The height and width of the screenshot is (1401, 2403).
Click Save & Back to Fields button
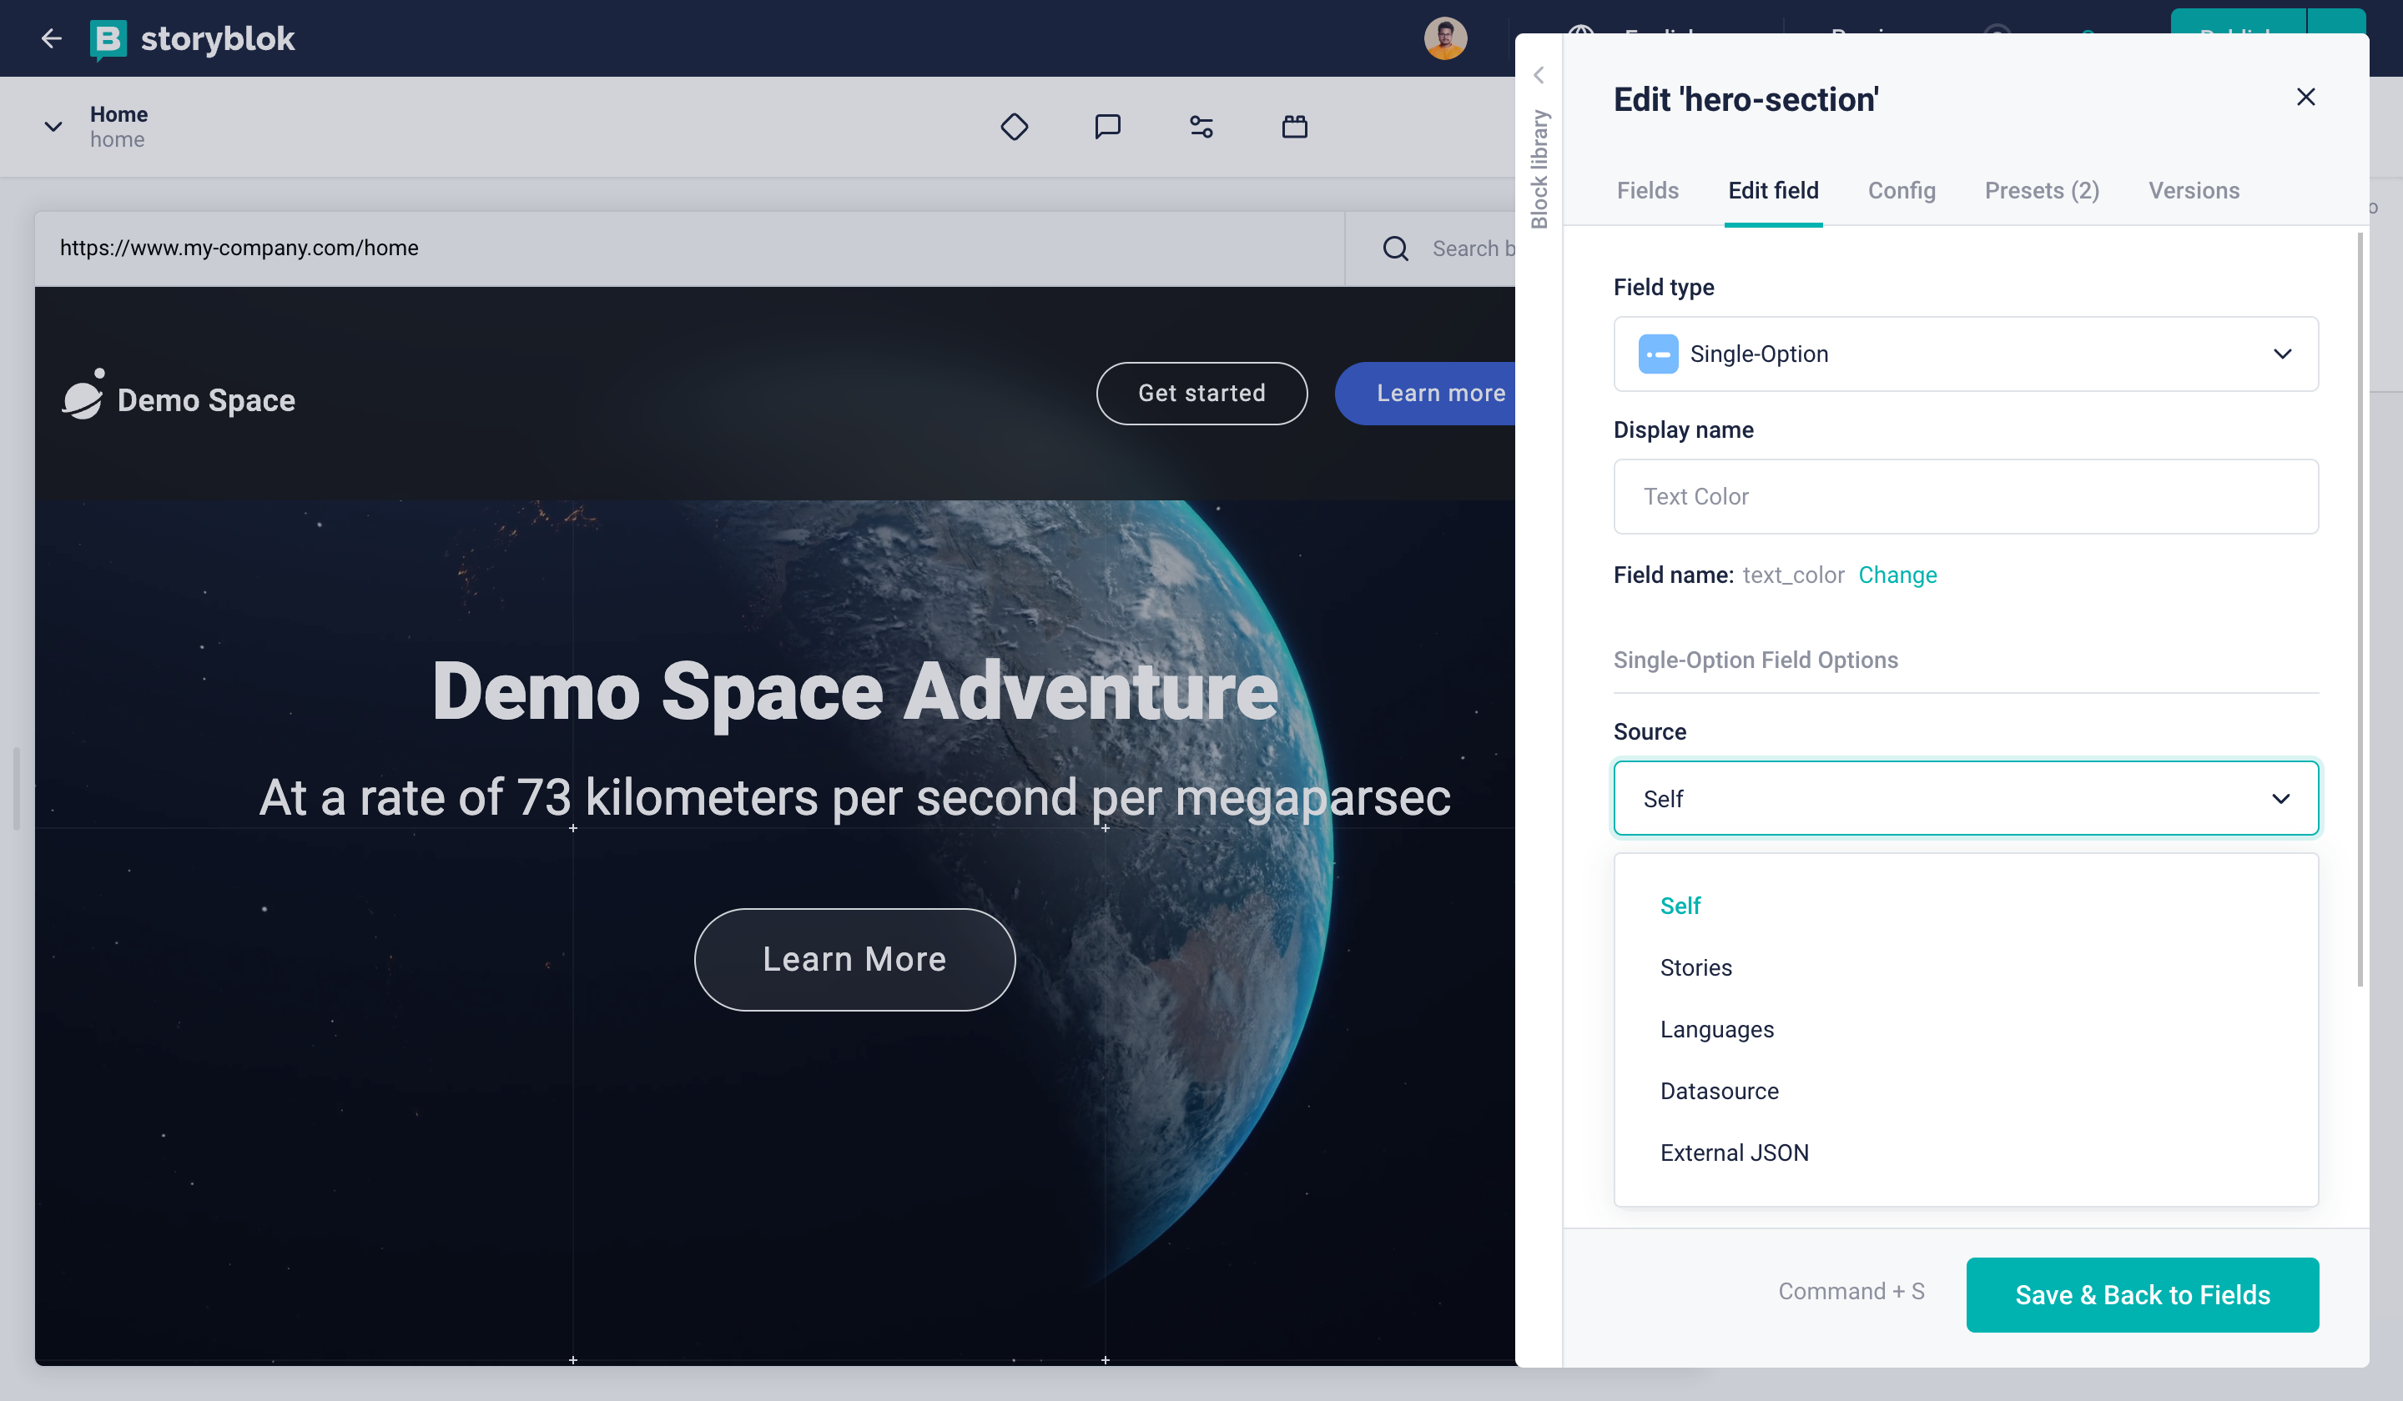pyautogui.click(x=2143, y=1294)
